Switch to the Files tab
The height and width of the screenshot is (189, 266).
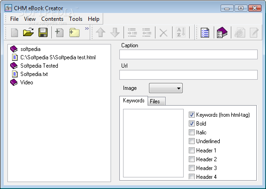point(156,101)
